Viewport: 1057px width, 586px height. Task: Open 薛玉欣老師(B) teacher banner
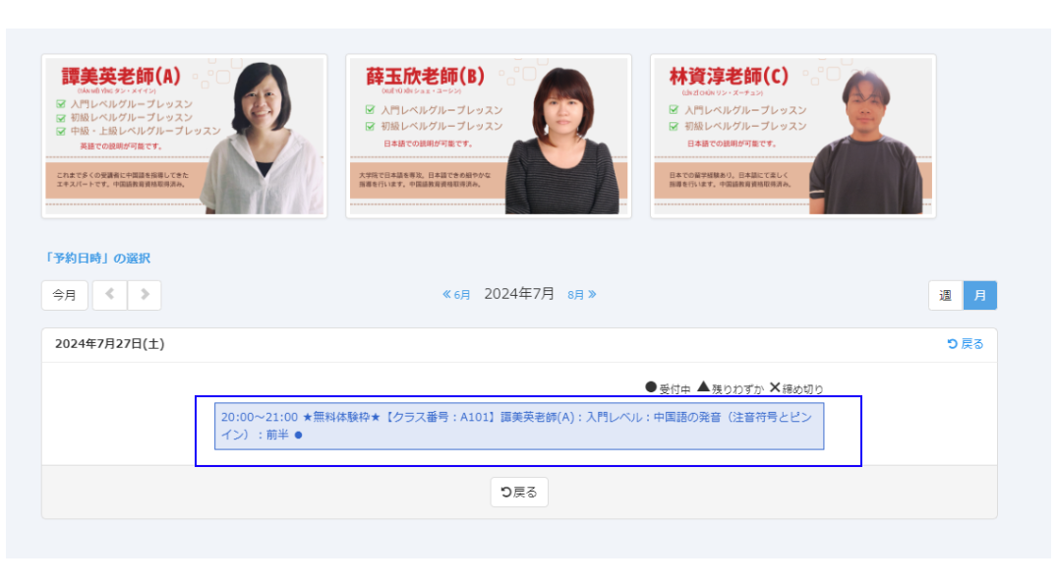pyautogui.click(x=489, y=137)
